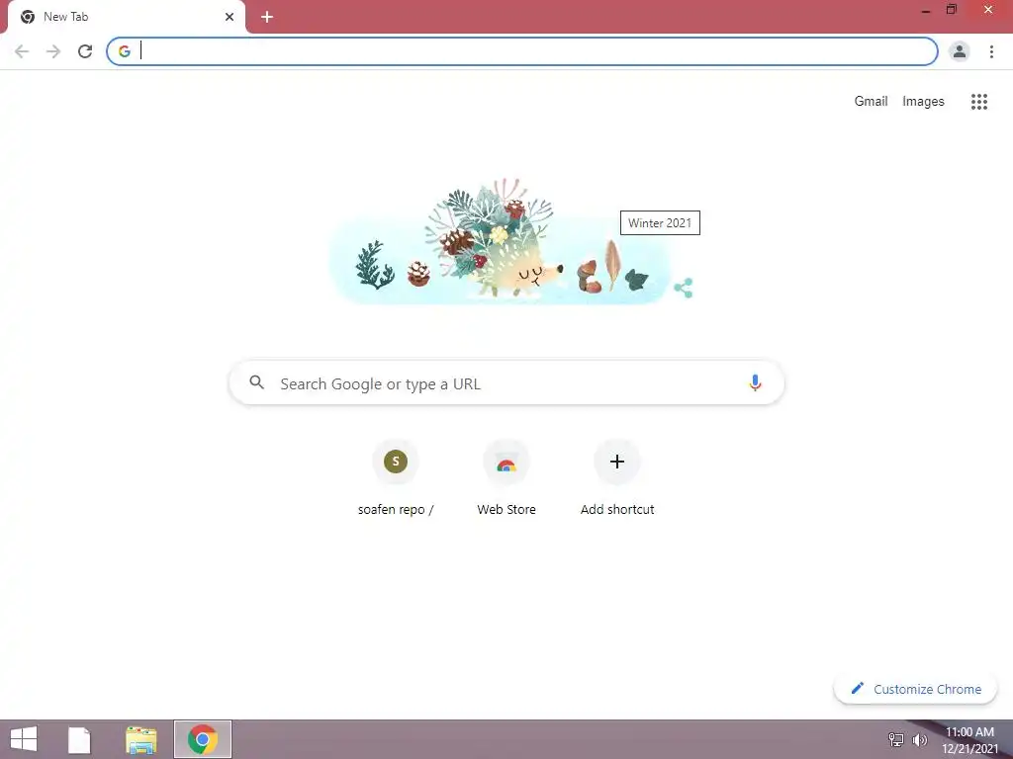Start voice search with microphone icon

click(x=755, y=382)
